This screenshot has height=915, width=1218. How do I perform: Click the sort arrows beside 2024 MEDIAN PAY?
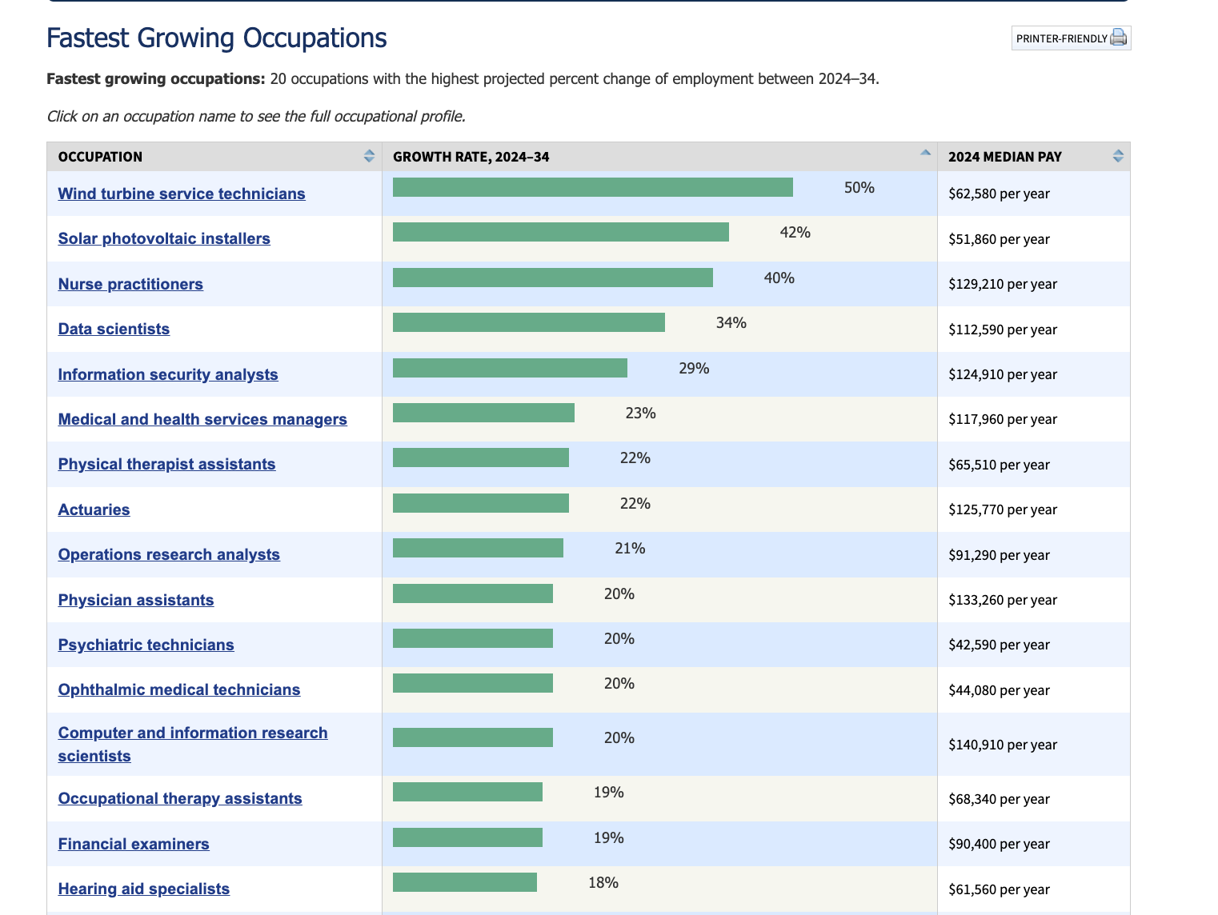1118,156
